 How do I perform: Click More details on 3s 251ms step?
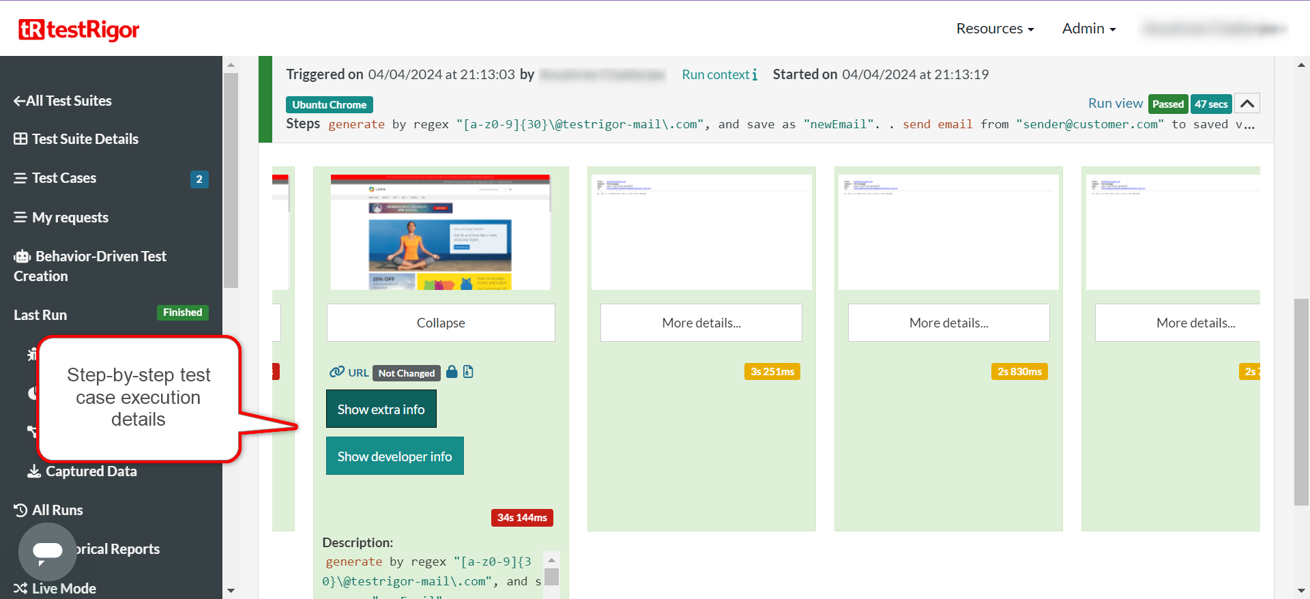701,323
